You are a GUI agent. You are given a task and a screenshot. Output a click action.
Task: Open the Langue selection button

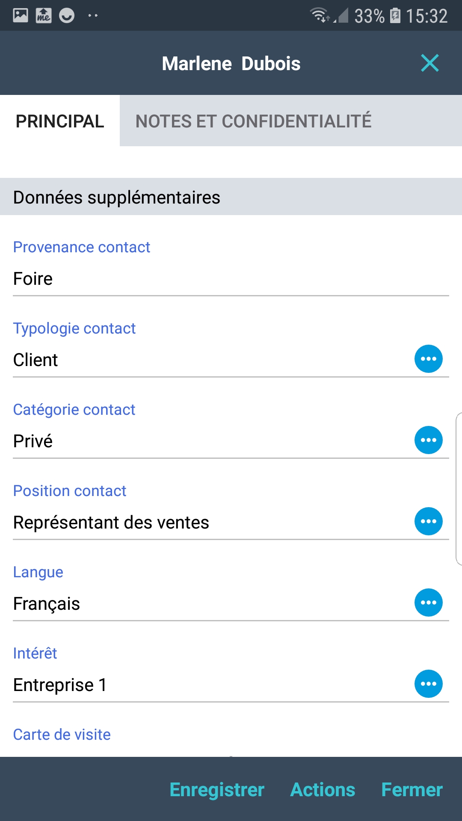pyautogui.click(x=428, y=602)
